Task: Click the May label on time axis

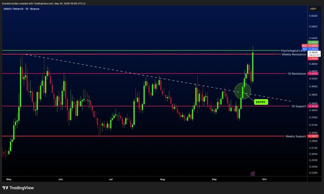Action: tap(9, 179)
